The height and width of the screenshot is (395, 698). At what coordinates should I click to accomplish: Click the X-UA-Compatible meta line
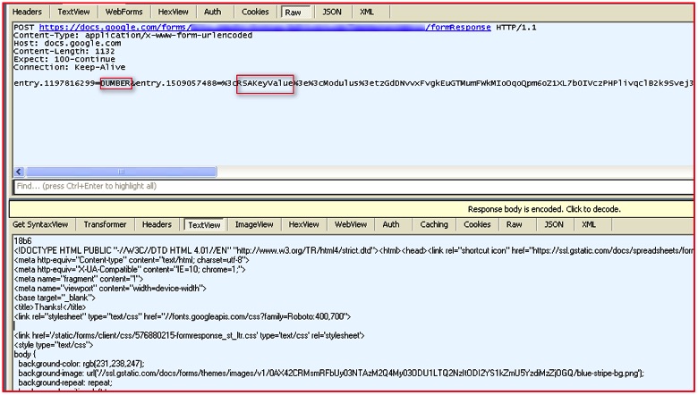tap(130, 269)
